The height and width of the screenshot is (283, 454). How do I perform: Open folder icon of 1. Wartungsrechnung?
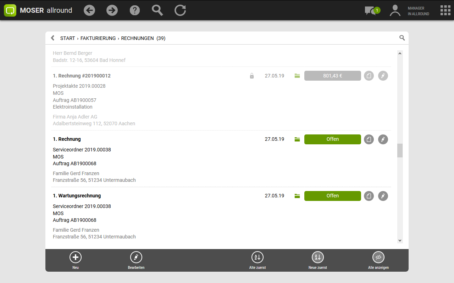[x=297, y=196]
